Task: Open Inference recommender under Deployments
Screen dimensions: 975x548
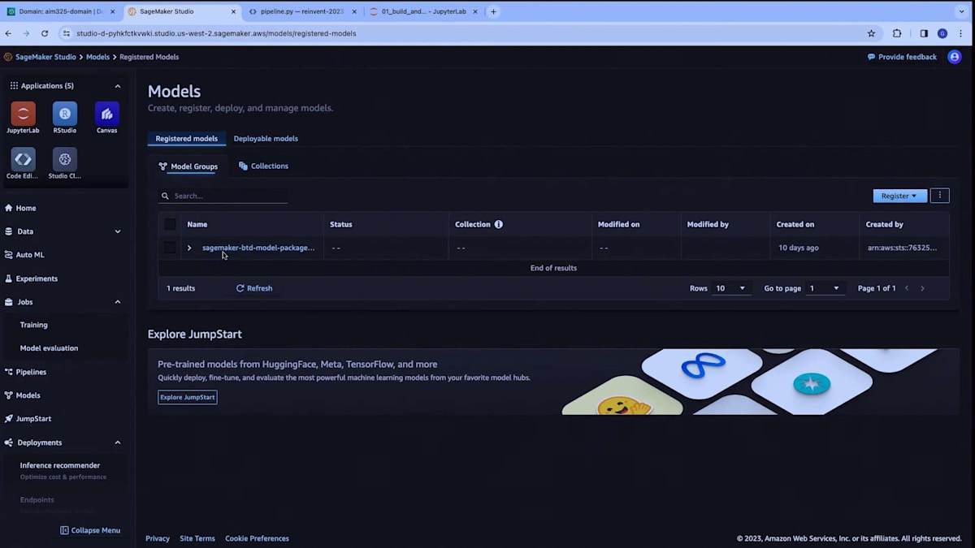Action: click(x=60, y=465)
